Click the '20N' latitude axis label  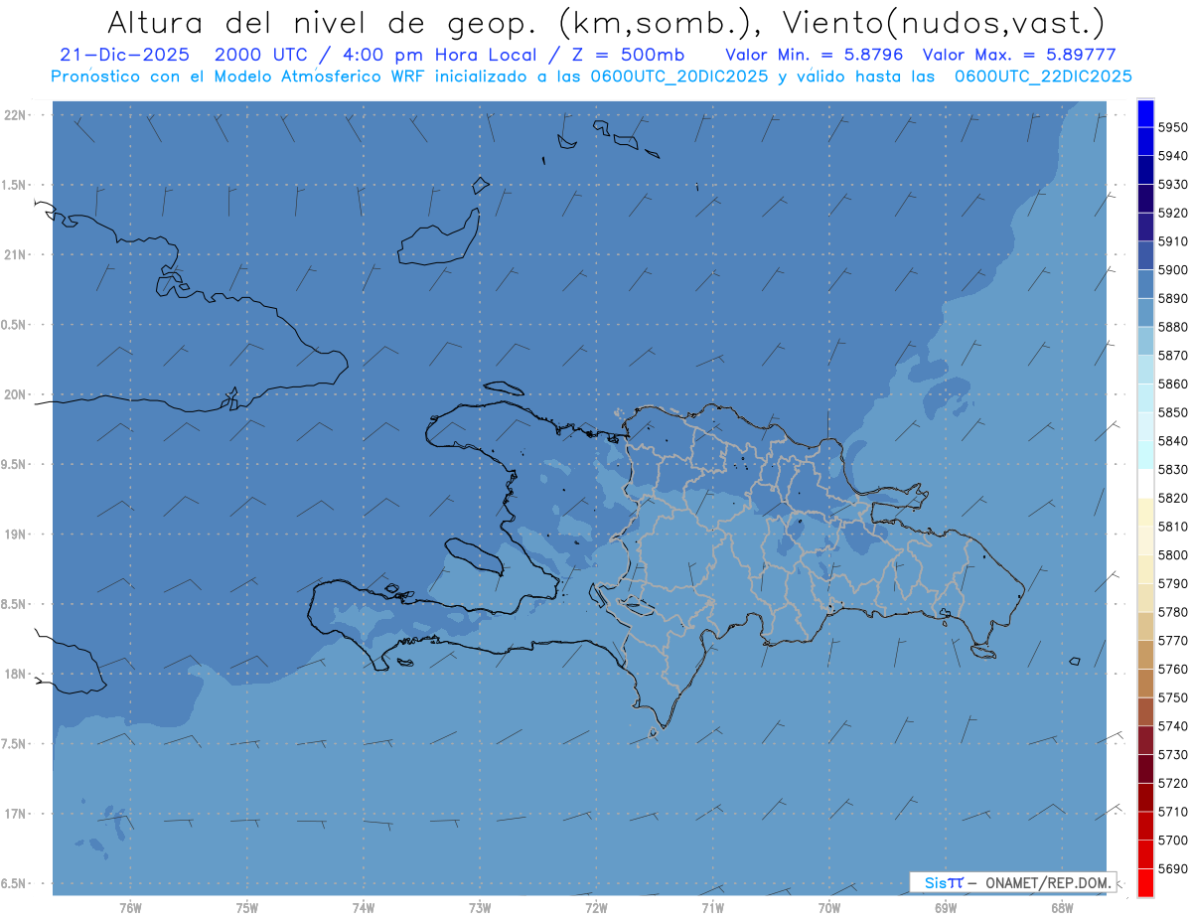pyautogui.click(x=16, y=394)
